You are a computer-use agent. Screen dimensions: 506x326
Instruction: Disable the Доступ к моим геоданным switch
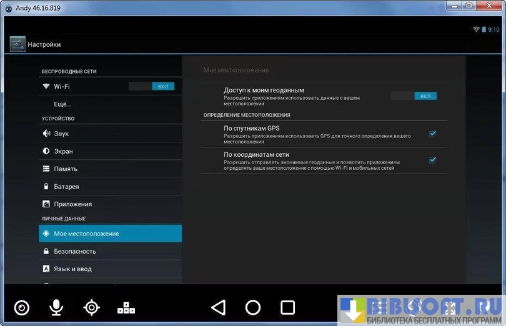(414, 96)
